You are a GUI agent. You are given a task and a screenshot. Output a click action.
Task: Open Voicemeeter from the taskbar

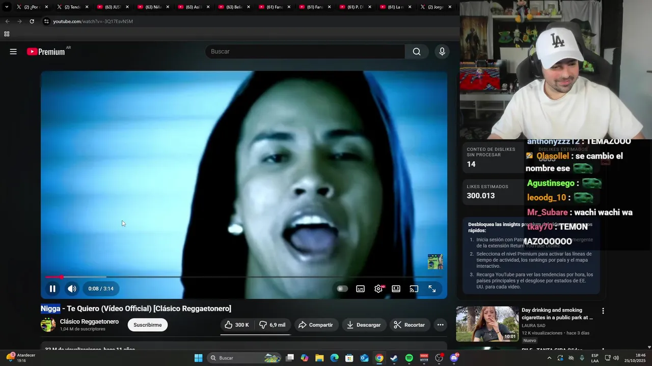coord(424,358)
